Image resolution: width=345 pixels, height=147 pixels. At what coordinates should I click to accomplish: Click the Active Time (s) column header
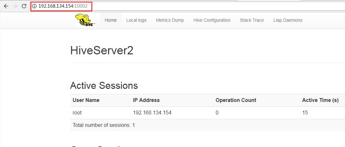tap(320, 100)
